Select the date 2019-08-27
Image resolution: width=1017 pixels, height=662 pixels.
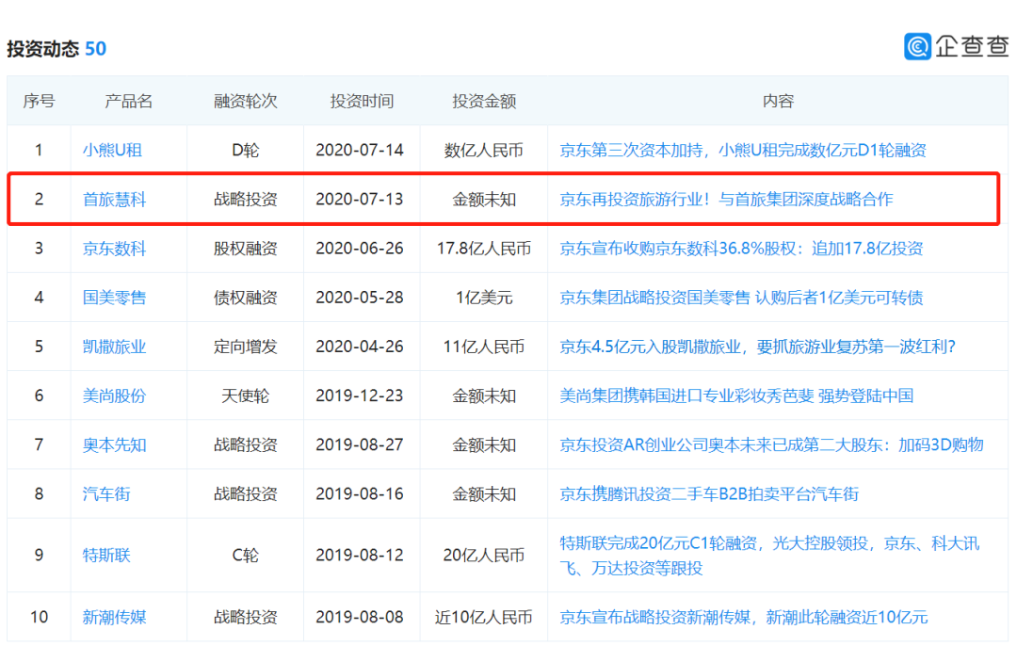(360, 444)
